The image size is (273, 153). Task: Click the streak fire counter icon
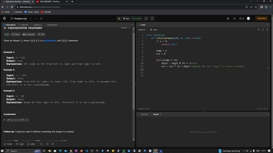pos(241,19)
